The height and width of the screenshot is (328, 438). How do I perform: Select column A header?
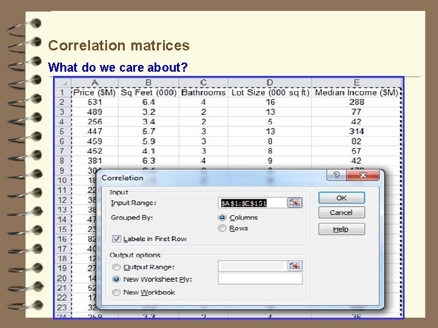click(95, 83)
